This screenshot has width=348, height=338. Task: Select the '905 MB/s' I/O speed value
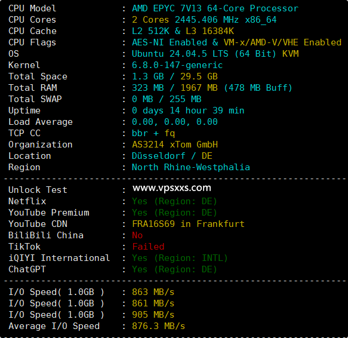pyautogui.click(x=153, y=315)
